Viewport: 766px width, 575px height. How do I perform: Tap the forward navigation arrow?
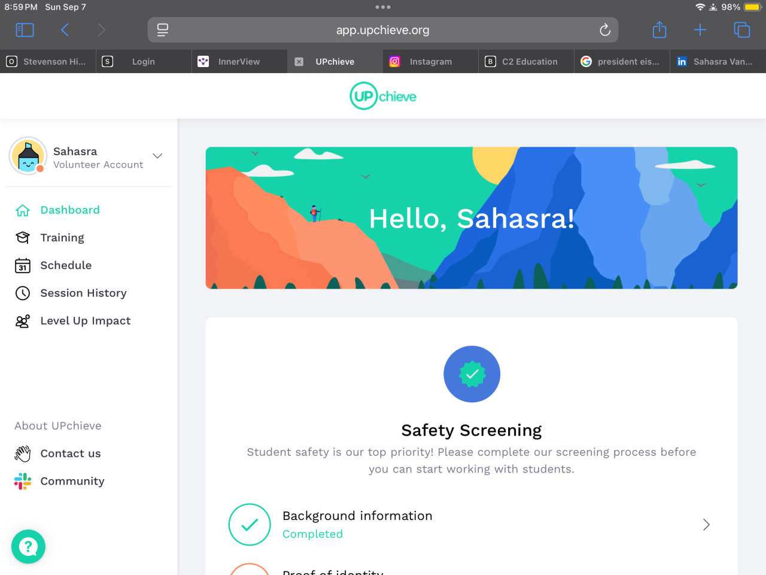[x=101, y=30]
